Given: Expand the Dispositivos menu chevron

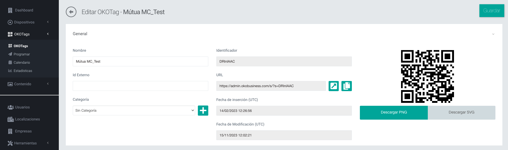Looking at the screenshot, I should coord(48,22).
